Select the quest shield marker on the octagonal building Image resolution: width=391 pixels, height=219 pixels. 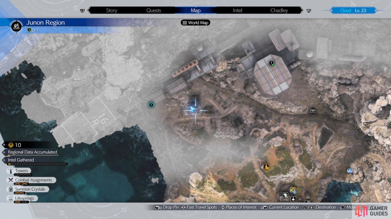click(x=272, y=64)
